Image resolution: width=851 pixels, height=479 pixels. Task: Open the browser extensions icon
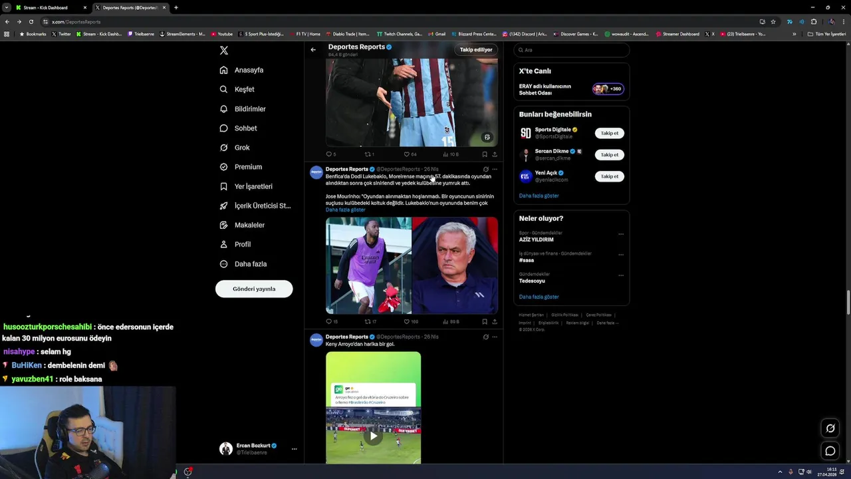click(x=813, y=21)
